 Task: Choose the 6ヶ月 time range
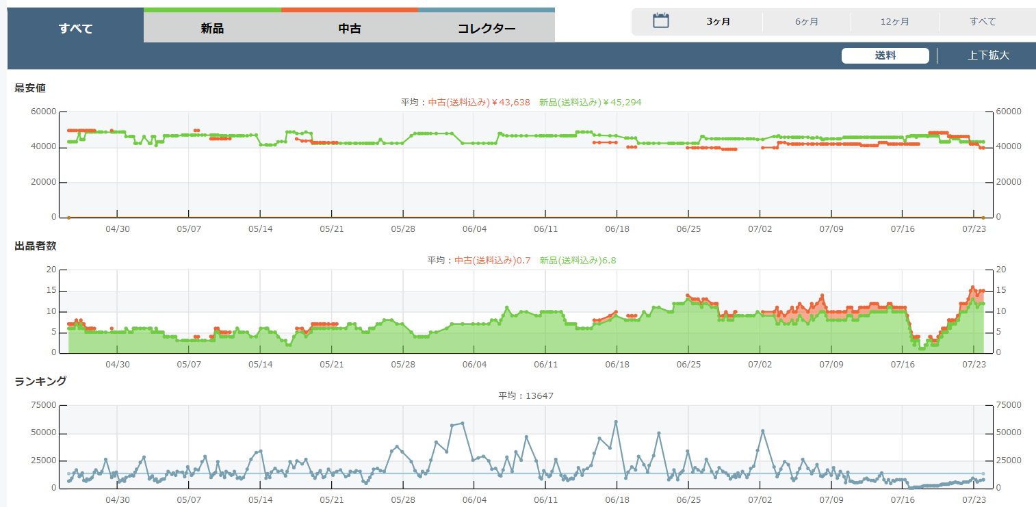807,21
